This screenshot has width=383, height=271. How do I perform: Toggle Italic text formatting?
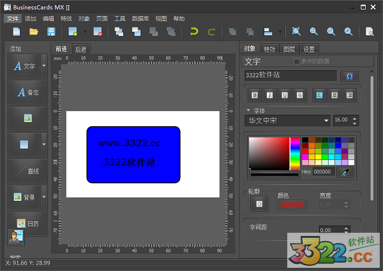(x=269, y=95)
